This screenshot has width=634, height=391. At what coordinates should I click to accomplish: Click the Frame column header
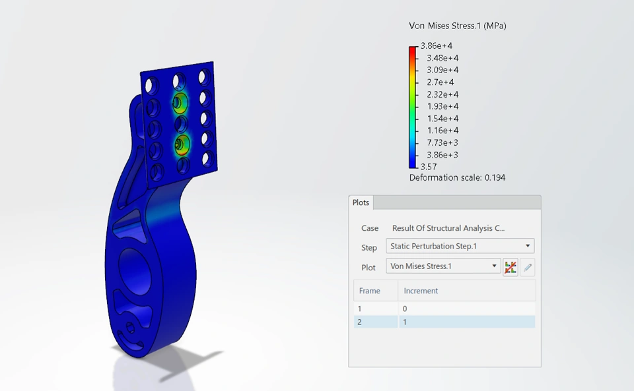pyautogui.click(x=376, y=291)
